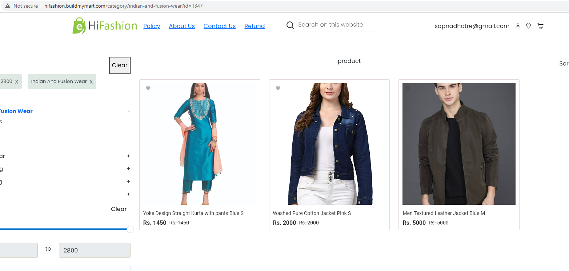This screenshot has height=271, width=569.
Task: Remove the 2800 price filter chip
Action: (x=17, y=82)
